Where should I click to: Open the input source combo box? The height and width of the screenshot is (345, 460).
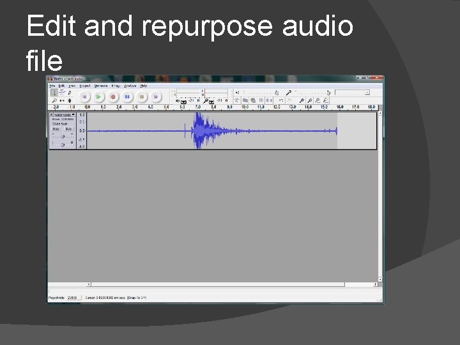click(x=352, y=93)
